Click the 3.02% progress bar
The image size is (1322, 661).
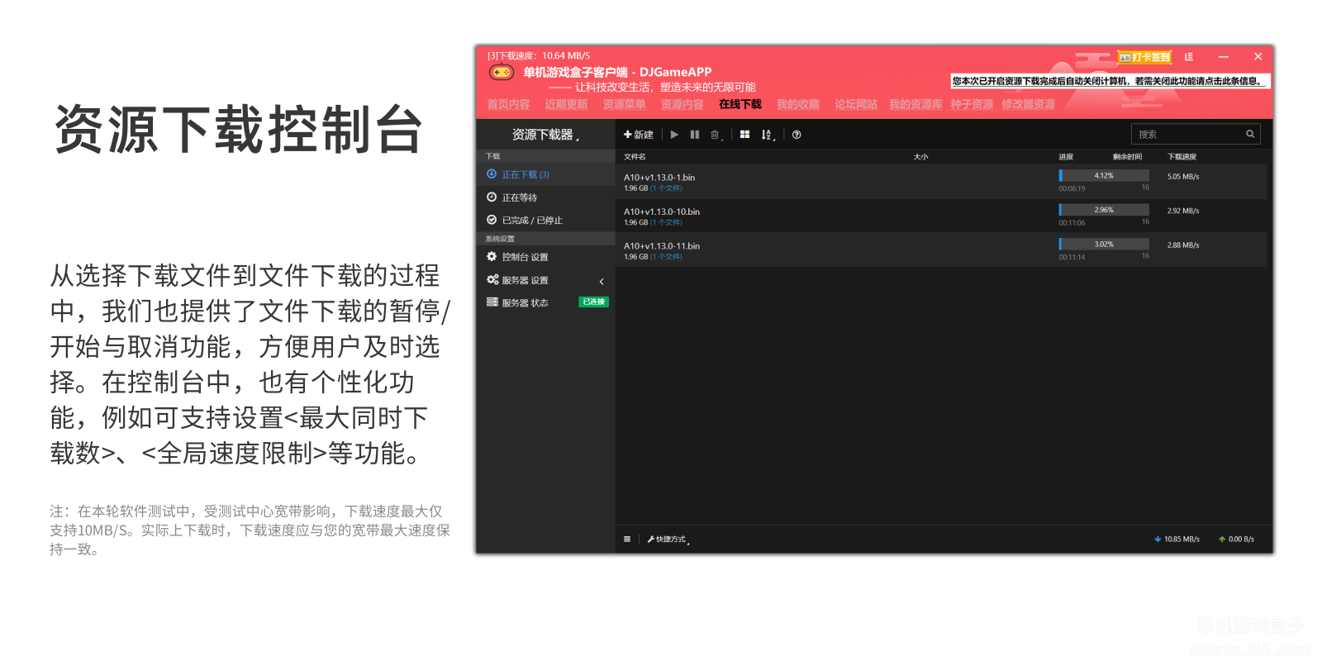pos(1104,245)
